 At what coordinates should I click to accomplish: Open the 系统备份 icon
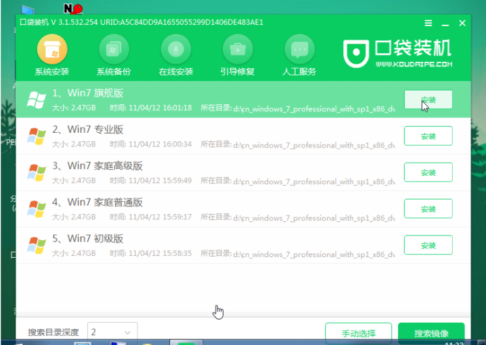tap(114, 49)
